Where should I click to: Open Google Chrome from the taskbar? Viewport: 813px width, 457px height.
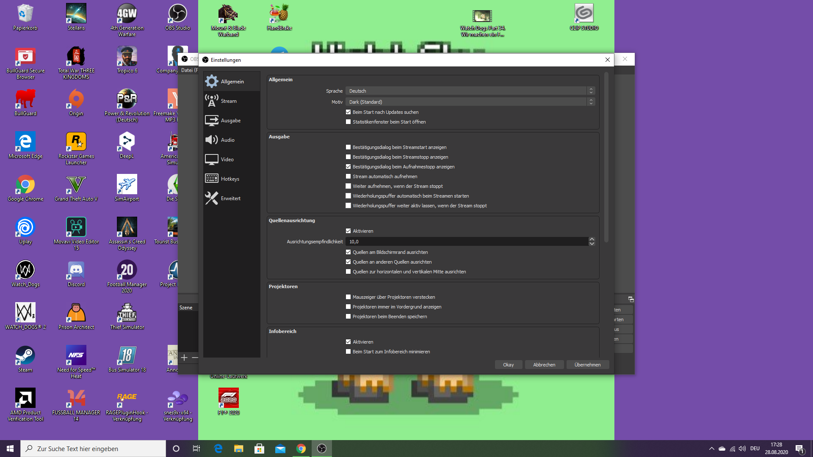coord(301,449)
